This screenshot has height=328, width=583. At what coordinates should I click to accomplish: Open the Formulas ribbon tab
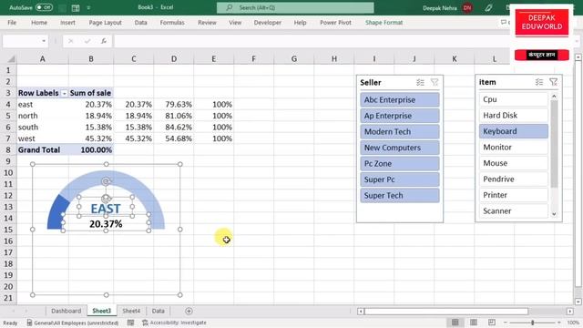pyautogui.click(x=172, y=23)
